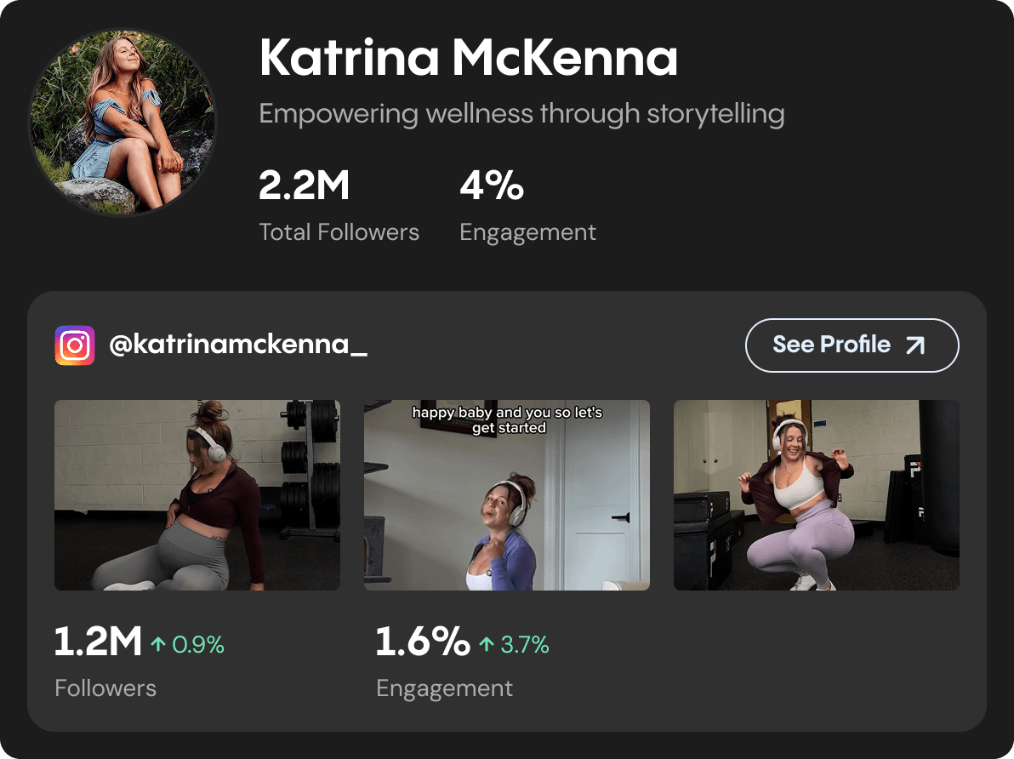The height and width of the screenshot is (759, 1014).
Task: Open the squat video thumbnail
Action: (816, 495)
